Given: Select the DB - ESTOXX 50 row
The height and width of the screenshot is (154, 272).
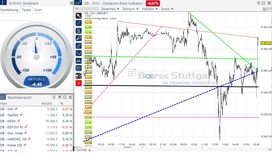Looking at the screenshot, I should point(36,127).
